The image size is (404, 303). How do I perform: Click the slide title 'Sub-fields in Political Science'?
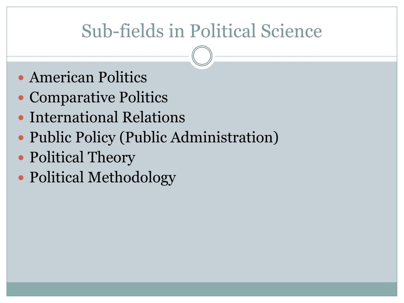pos(202,31)
